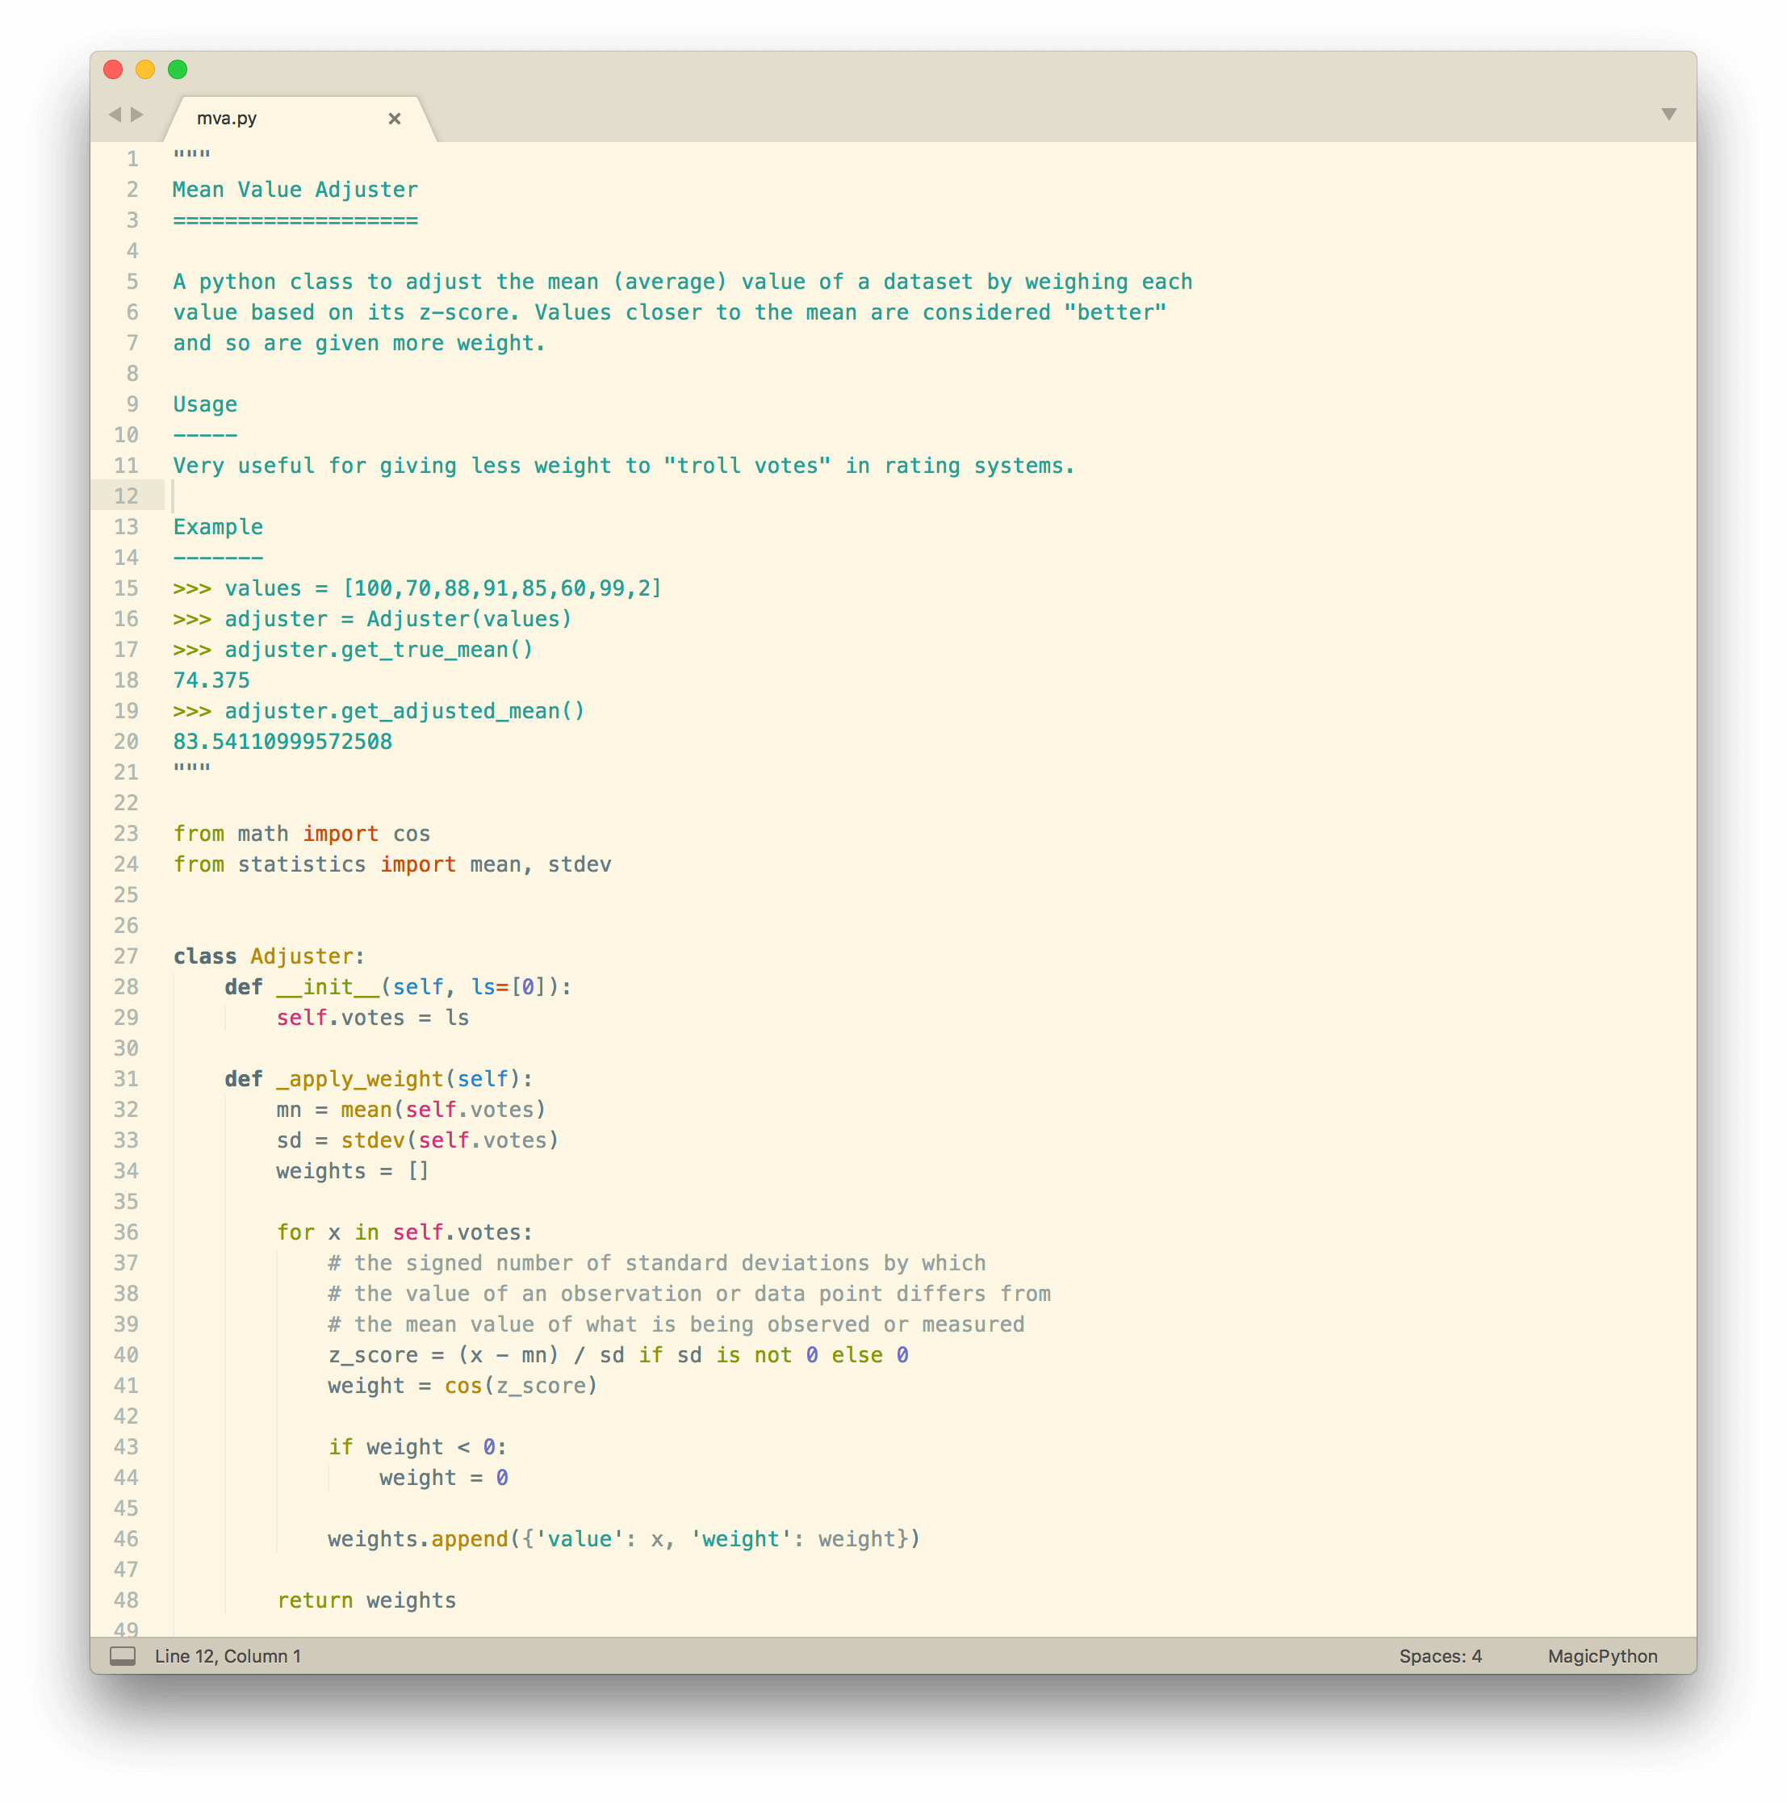
Task: Click the yellow minimize window button
Action: pyautogui.click(x=145, y=69)
